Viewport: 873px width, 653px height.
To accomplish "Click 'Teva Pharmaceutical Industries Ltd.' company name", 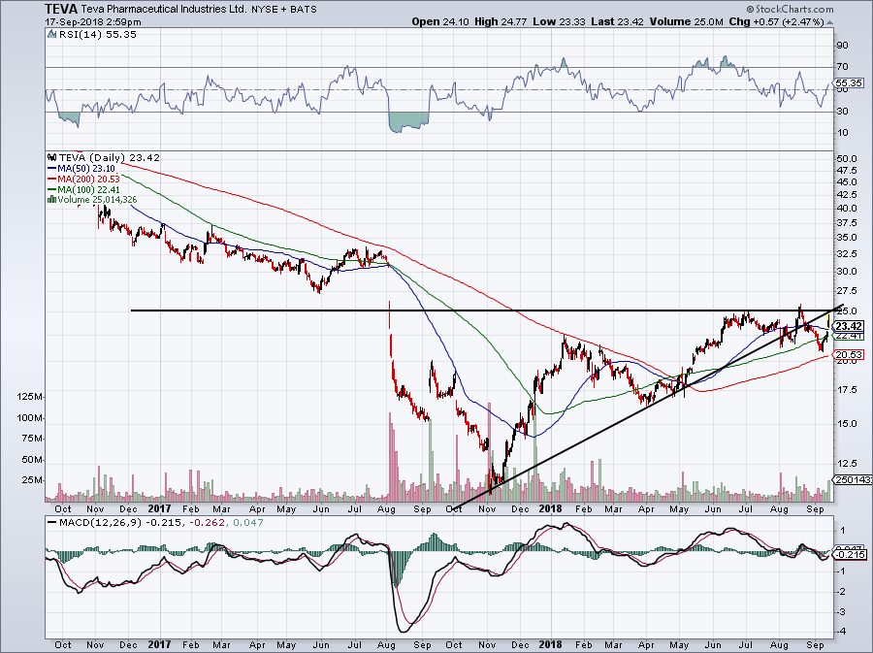I will click(x=164, y=10).
